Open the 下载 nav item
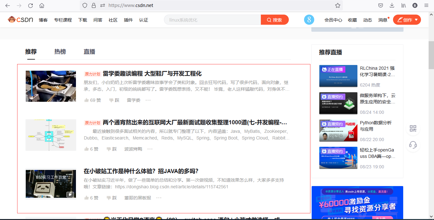The height and width of the screenshot is (220, 434). pos(83,20)
